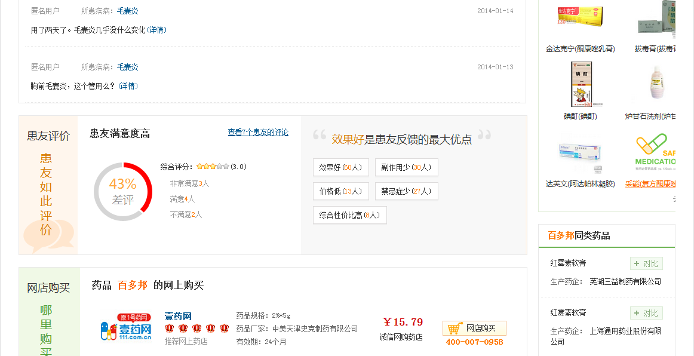694x356 pixels.
Task: Click the 药品规格 2%*5g text
Action: [263, 316]
